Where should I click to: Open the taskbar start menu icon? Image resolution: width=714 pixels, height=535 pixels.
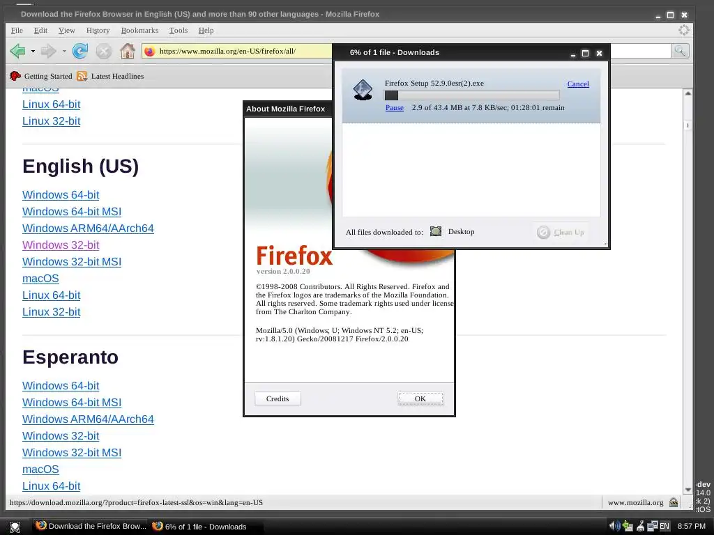pos(15,527)
